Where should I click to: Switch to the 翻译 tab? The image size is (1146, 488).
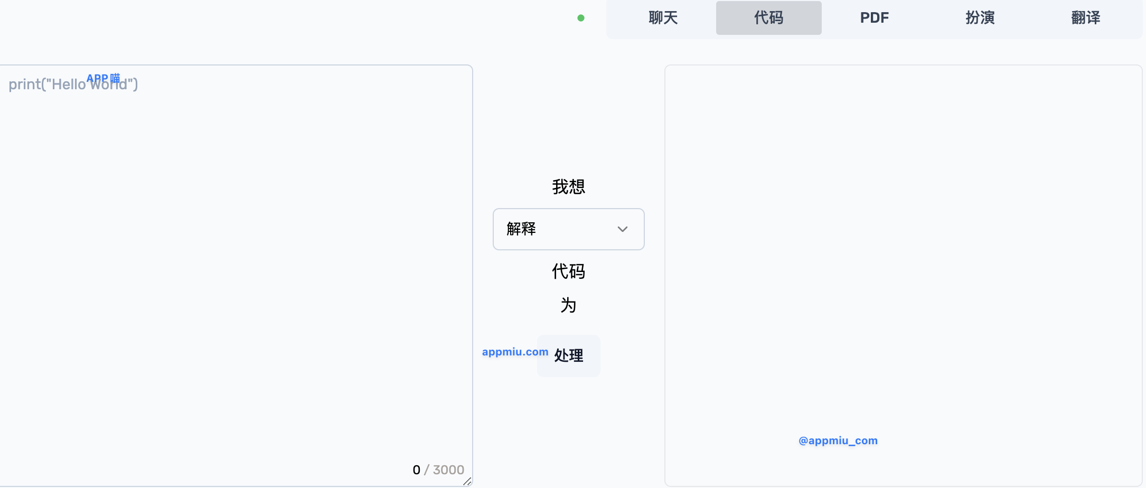[1085, 18]
